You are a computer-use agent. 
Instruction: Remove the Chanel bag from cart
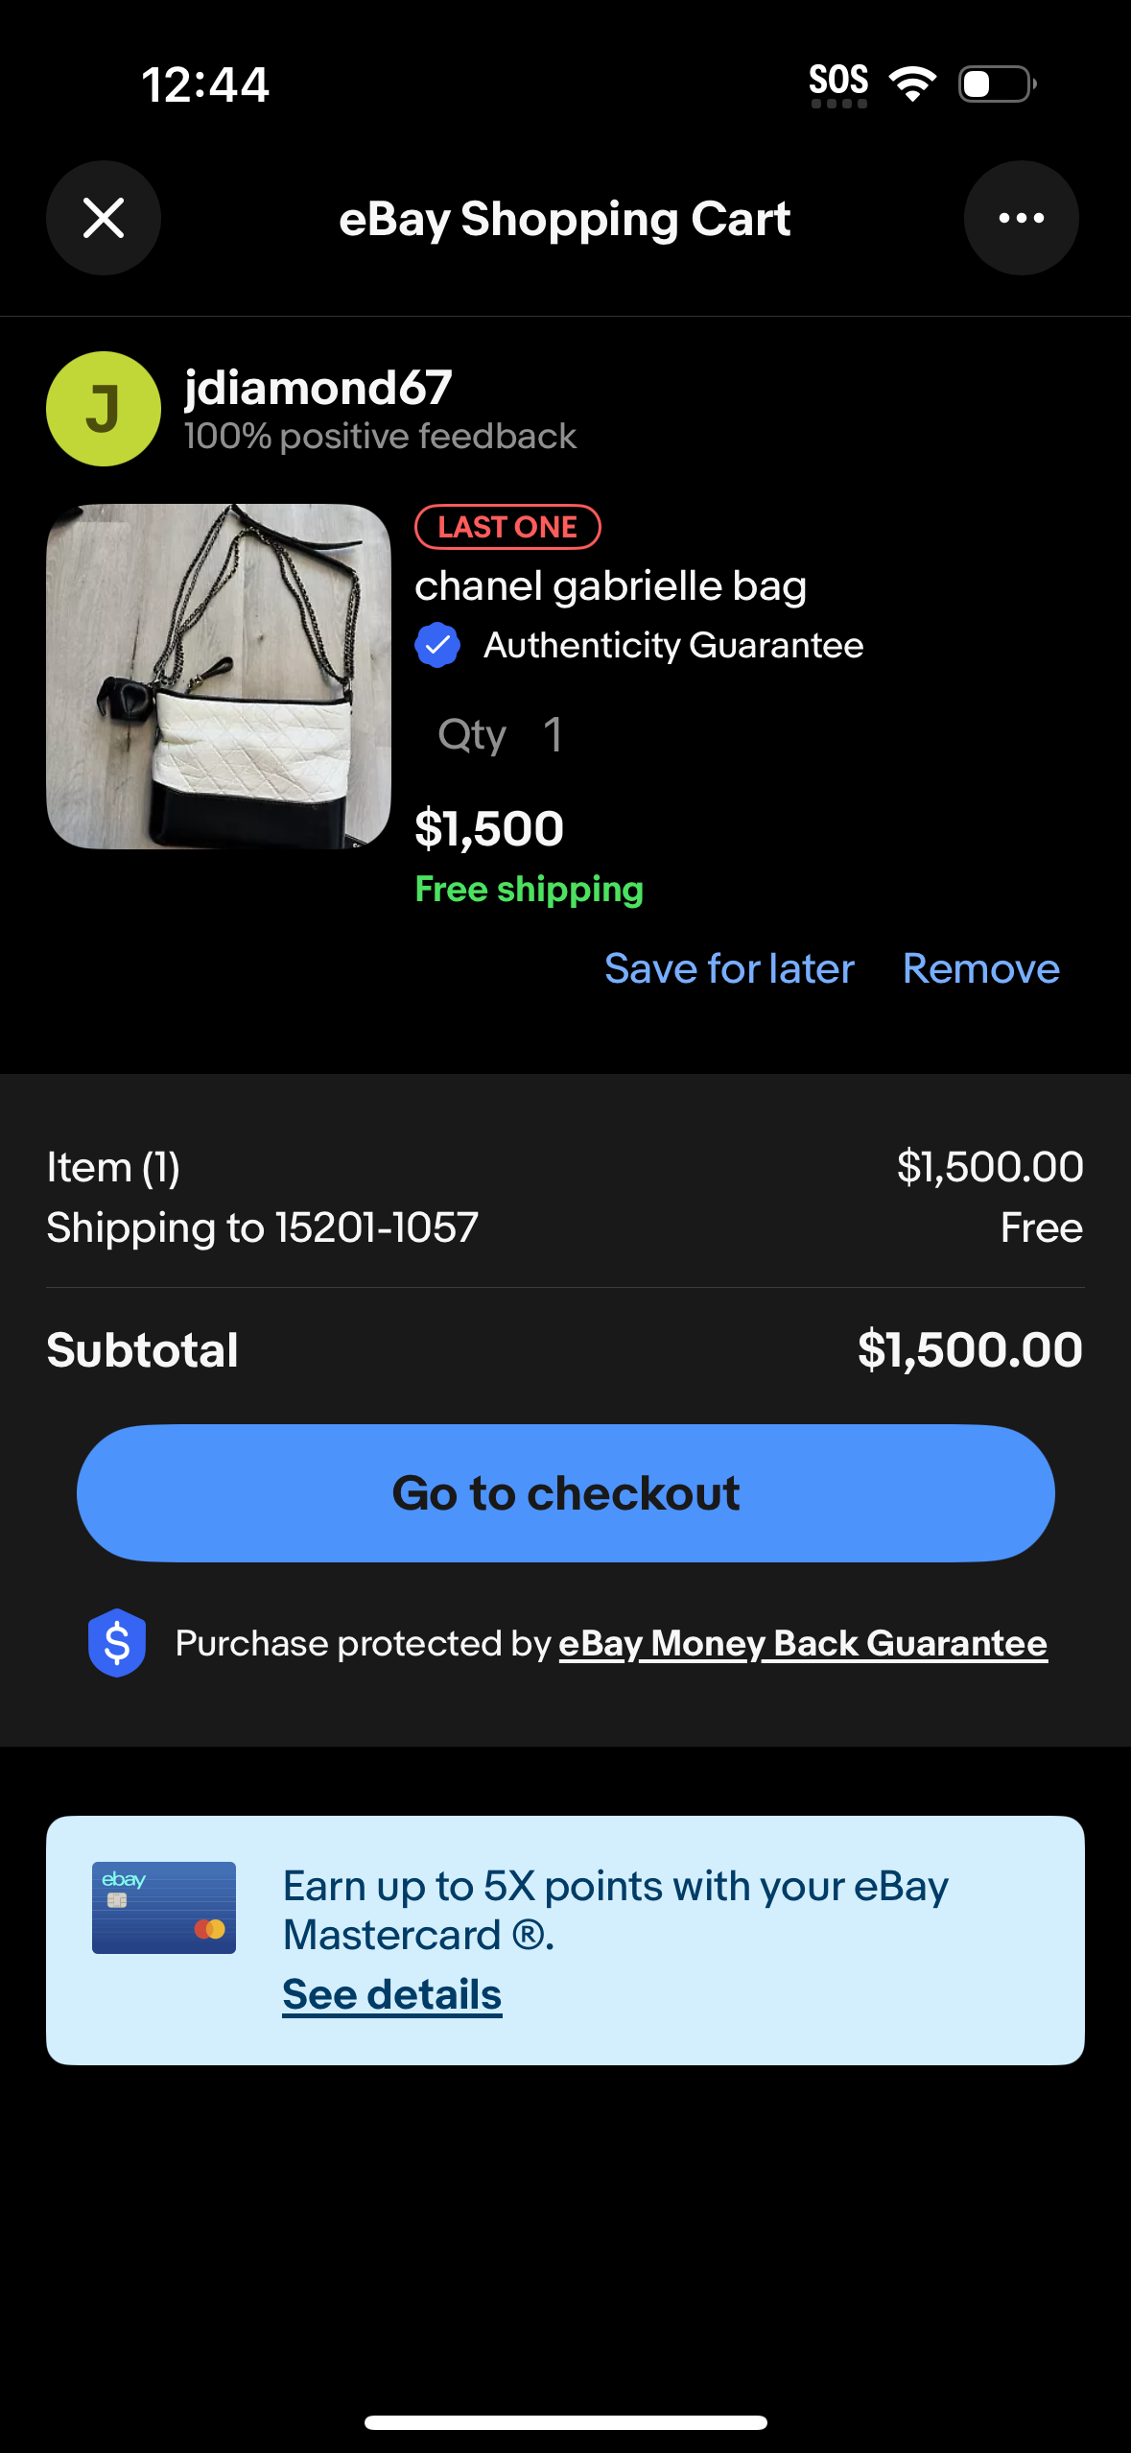[x=979, y=967]
